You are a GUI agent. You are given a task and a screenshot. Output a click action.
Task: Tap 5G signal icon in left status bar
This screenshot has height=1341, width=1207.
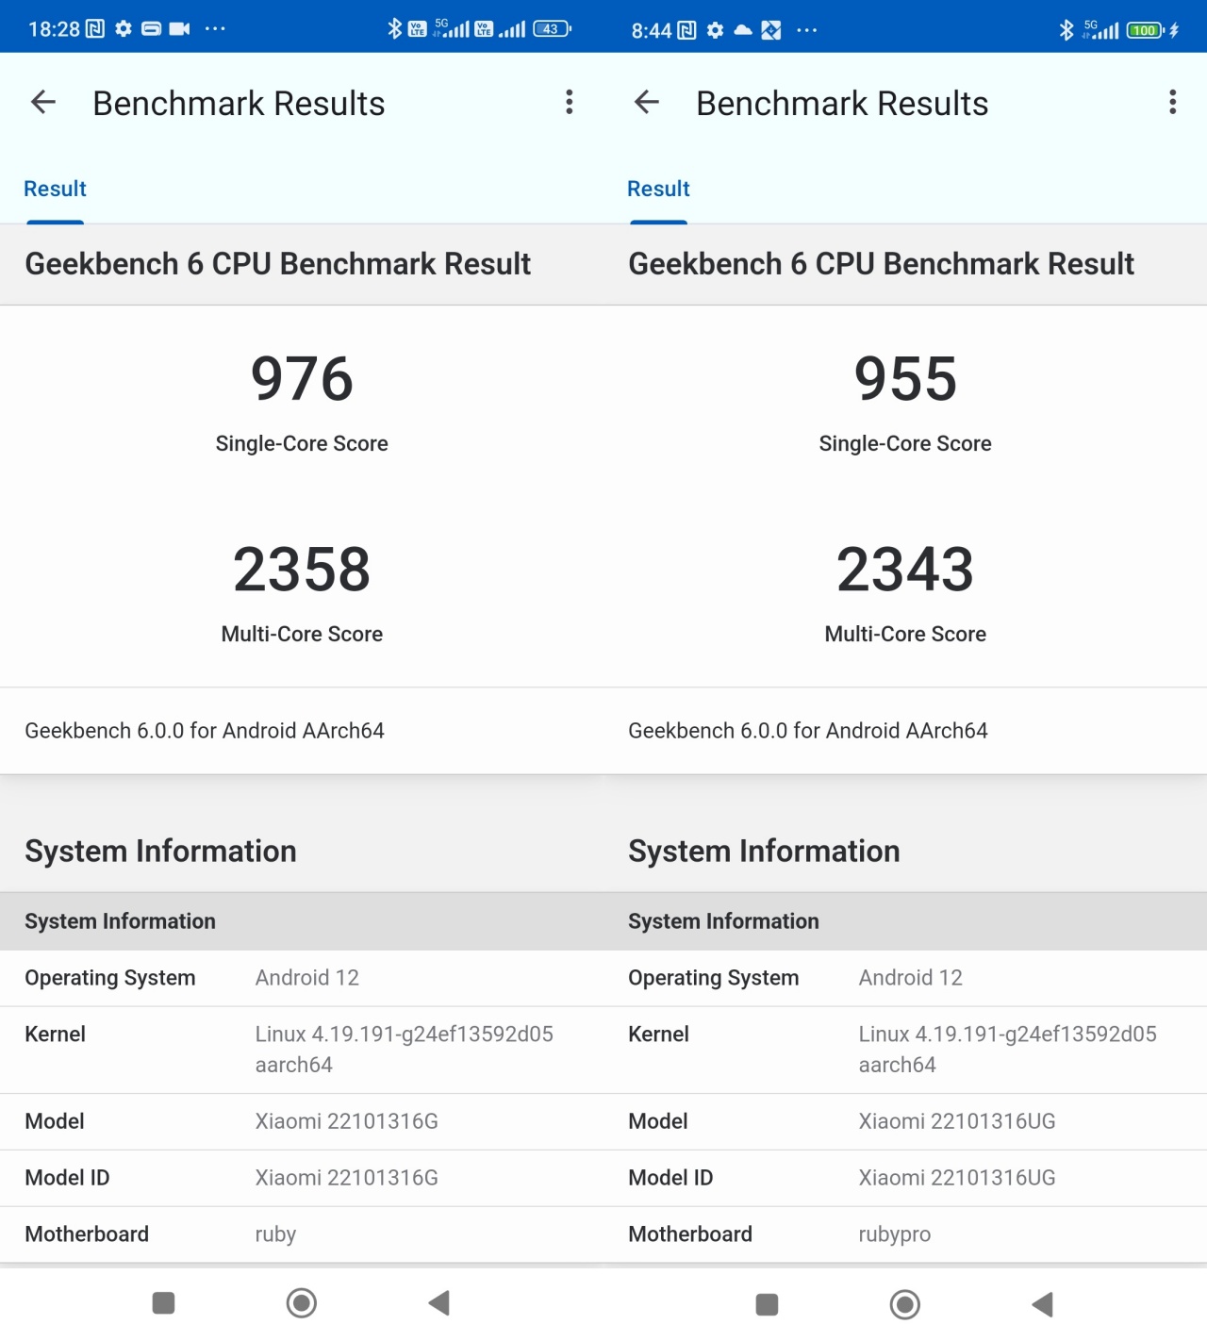(452, 28)
